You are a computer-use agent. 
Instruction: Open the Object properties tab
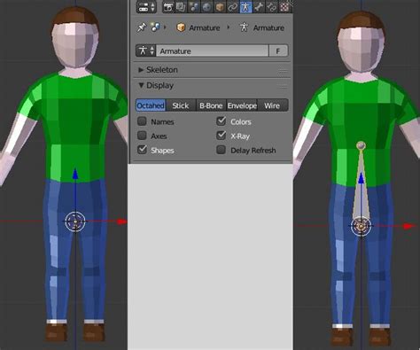click(x=219, y=7)
